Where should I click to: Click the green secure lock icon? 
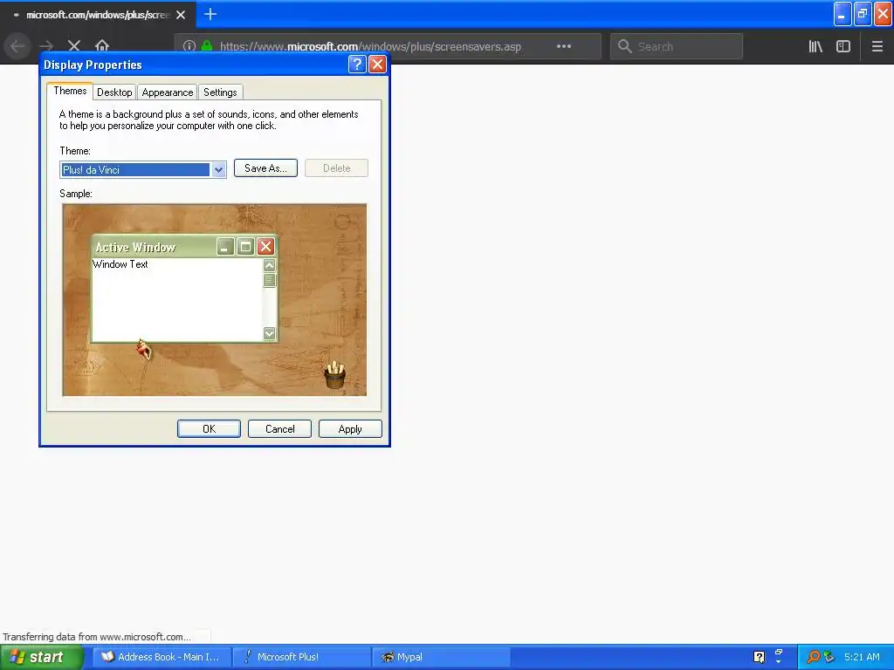(x=207, y=45)
